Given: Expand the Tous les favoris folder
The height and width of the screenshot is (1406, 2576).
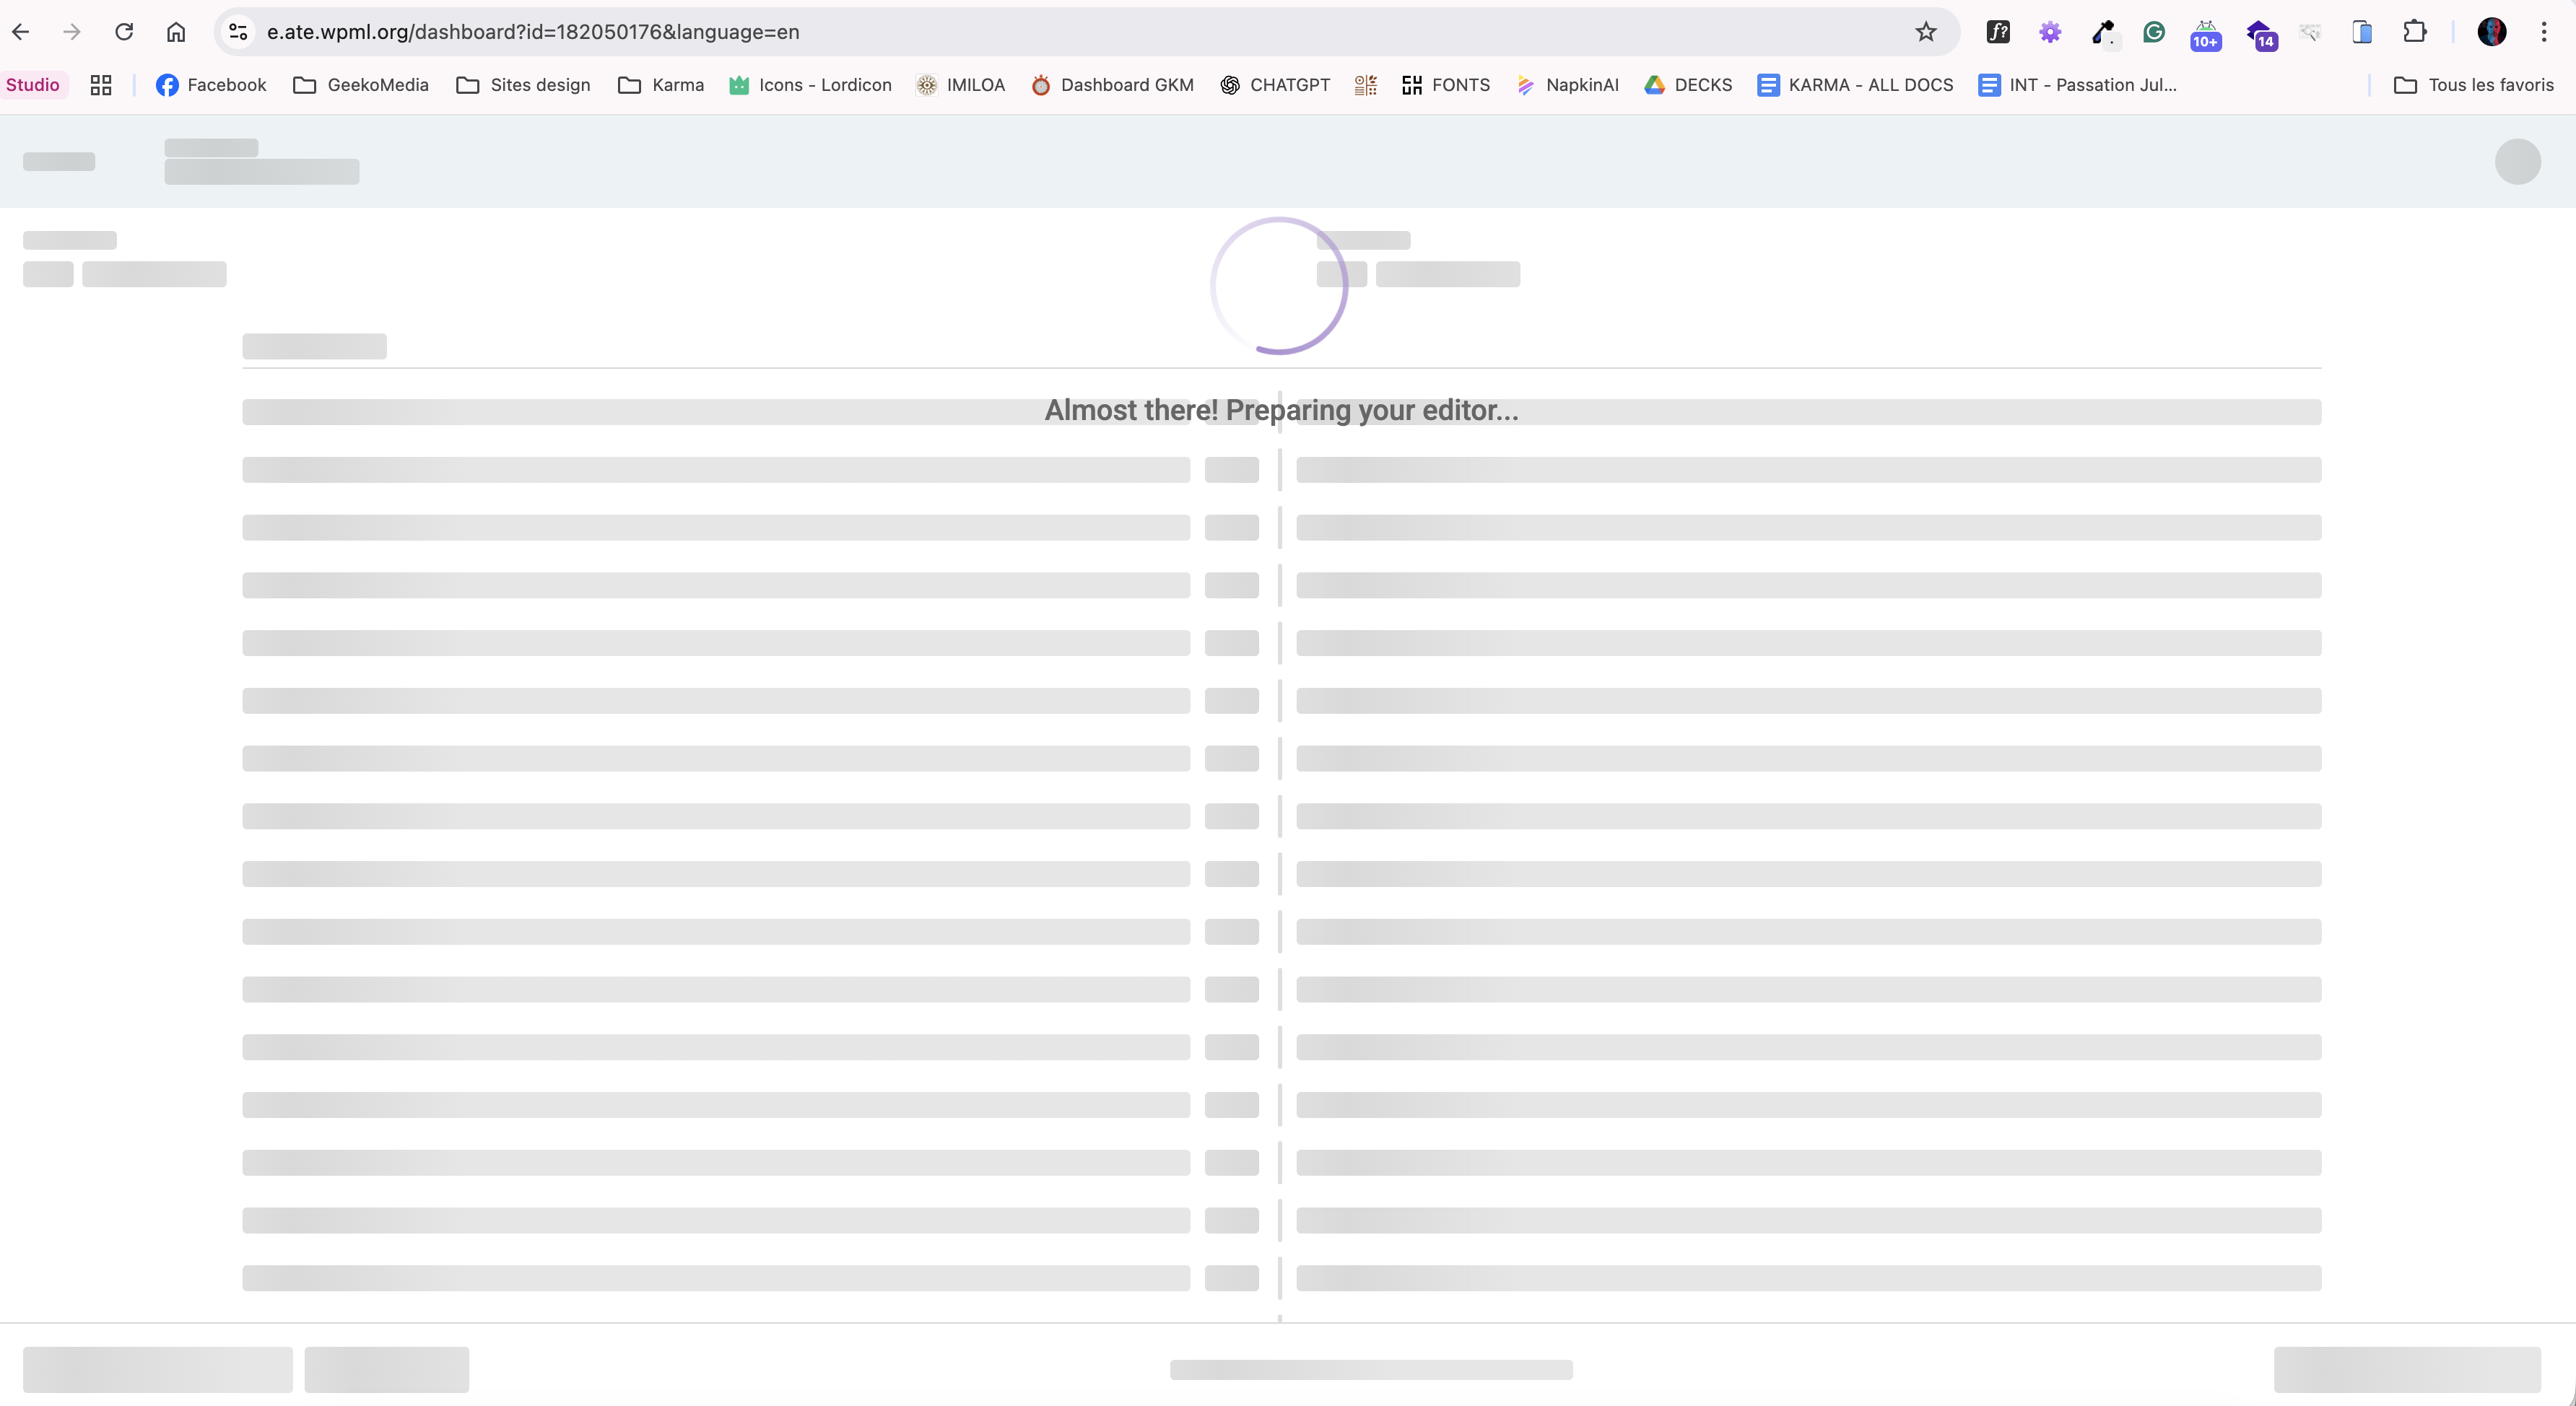Looking at the screenshot, I should pos(2473,85).
